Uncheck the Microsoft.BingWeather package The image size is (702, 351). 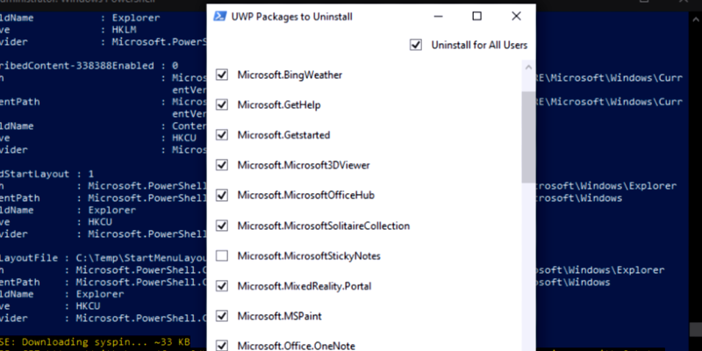[222, 75]
